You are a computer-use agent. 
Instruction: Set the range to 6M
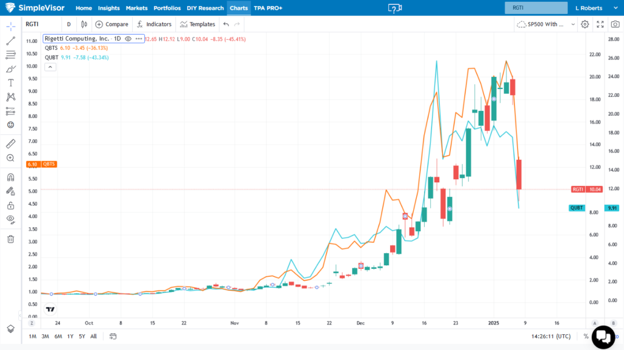coord(58,337)
